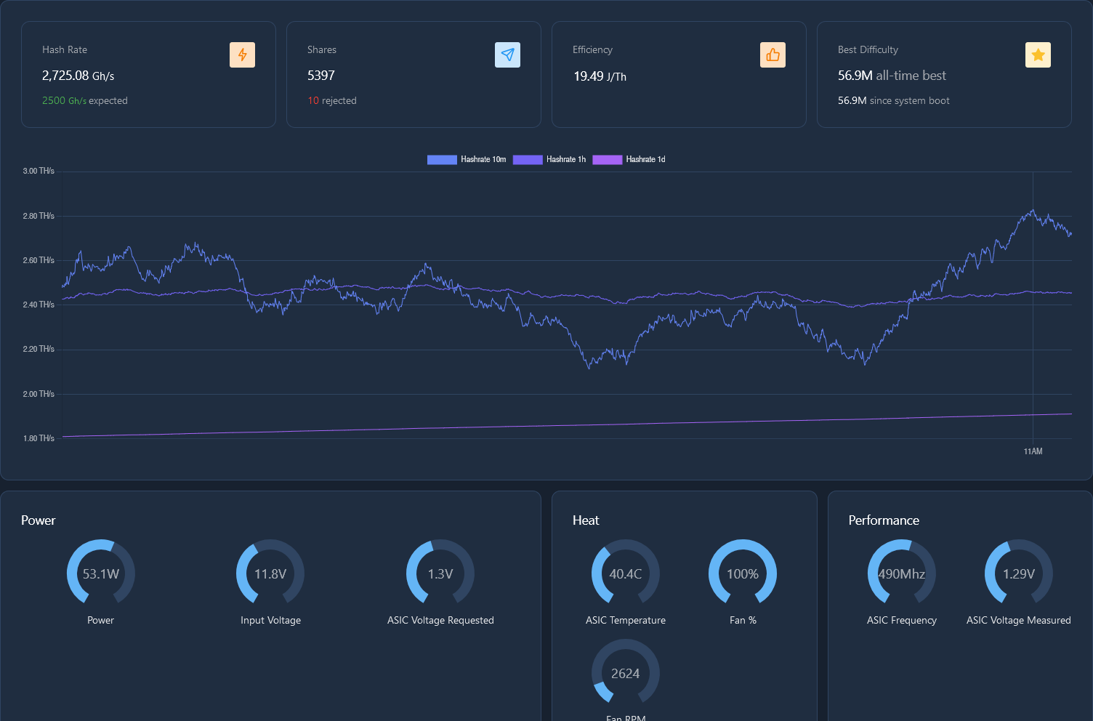Click the thumbs-up Efficiency icon
1093x721 pixels.
coord(773,55)
